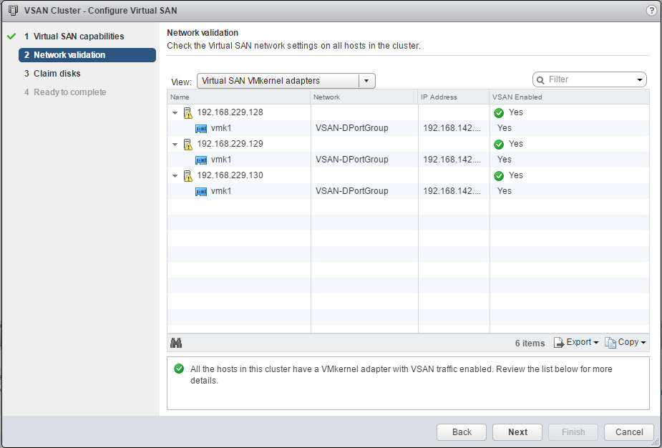Click the host warning icon for 192.168.229.130
This screenshot has width=662, height=448.
[188, 175]
